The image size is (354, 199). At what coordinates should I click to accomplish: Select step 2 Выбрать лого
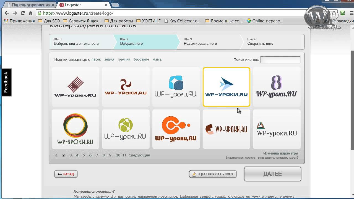146,42
